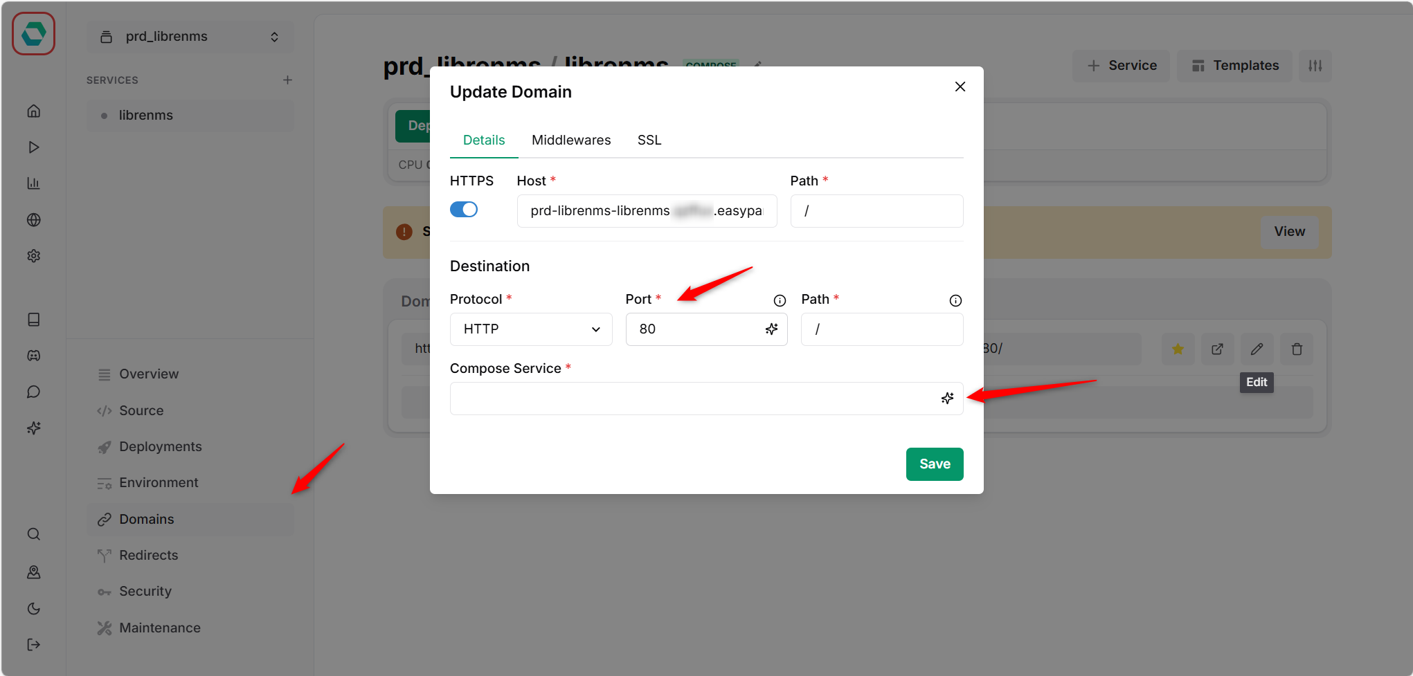Expand the Protocol HTTP dropdown

[530, 329]
